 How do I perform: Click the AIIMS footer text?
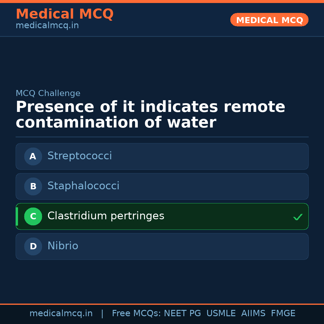point(253,313)
